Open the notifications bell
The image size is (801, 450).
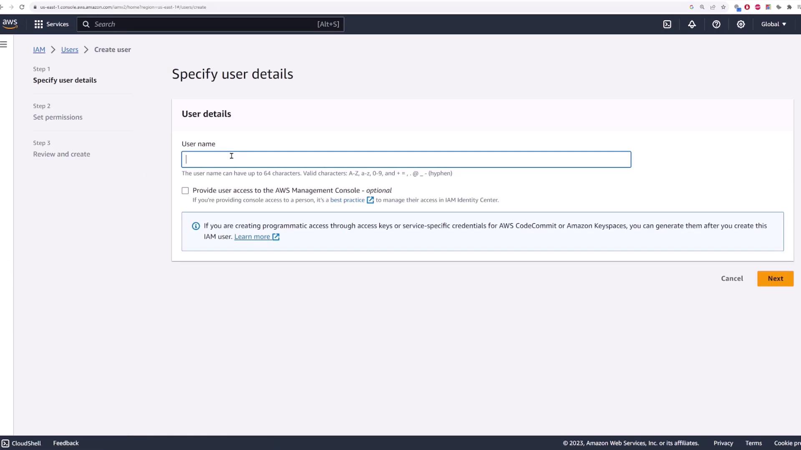click(x=692, y=24)
